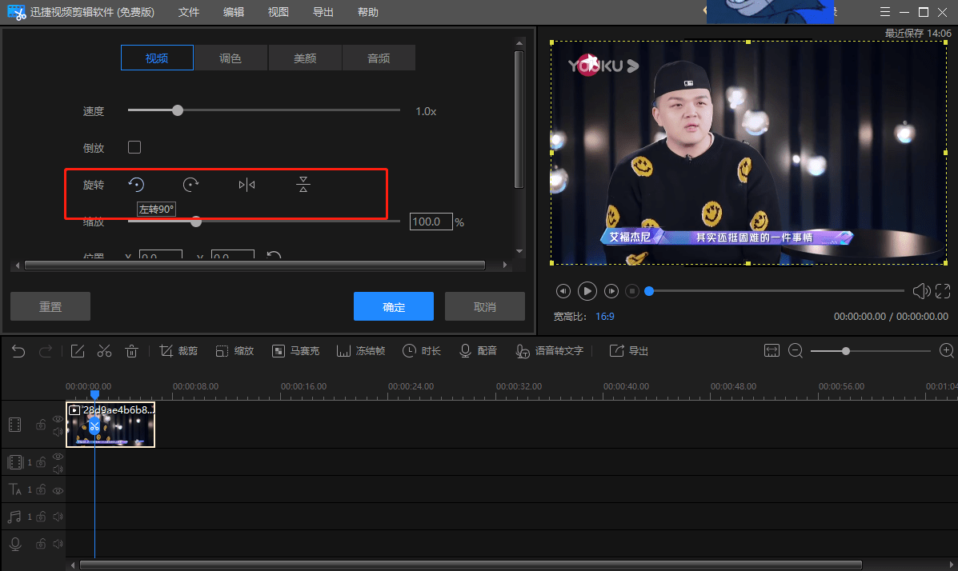
Task: Rotate the video right 90 degrees
Action: (x=190, y=185)
